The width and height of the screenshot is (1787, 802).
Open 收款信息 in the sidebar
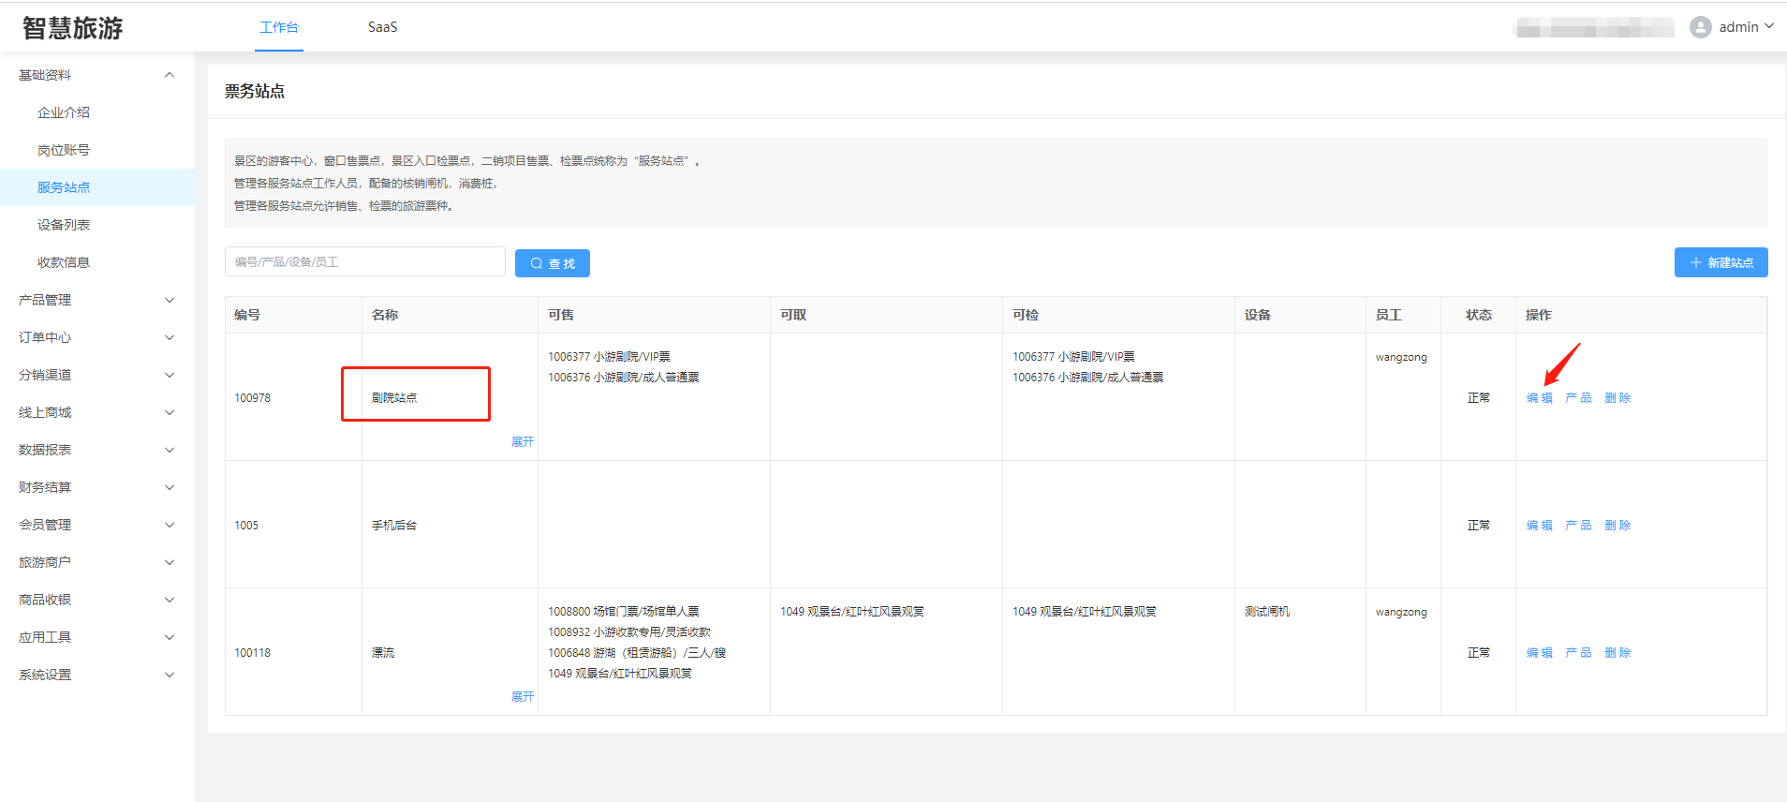click(64, 262)
